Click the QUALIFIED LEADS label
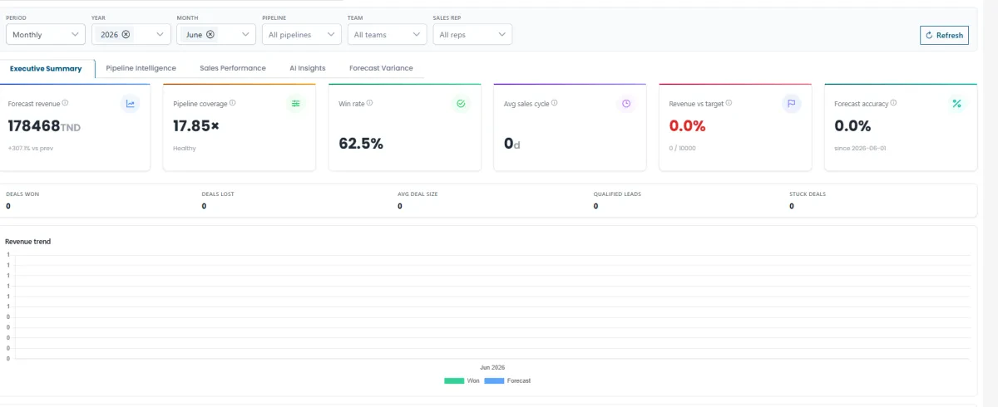Screen dimensions: 998x407 617,194
